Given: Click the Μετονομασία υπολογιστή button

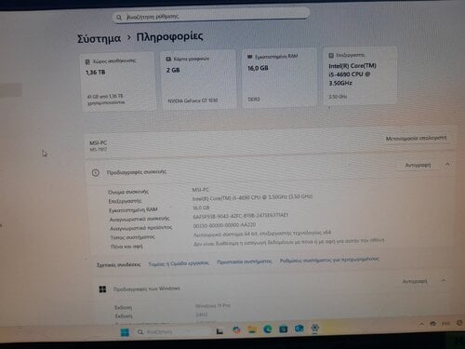Looking at the screenshot, I should (416, 138).
